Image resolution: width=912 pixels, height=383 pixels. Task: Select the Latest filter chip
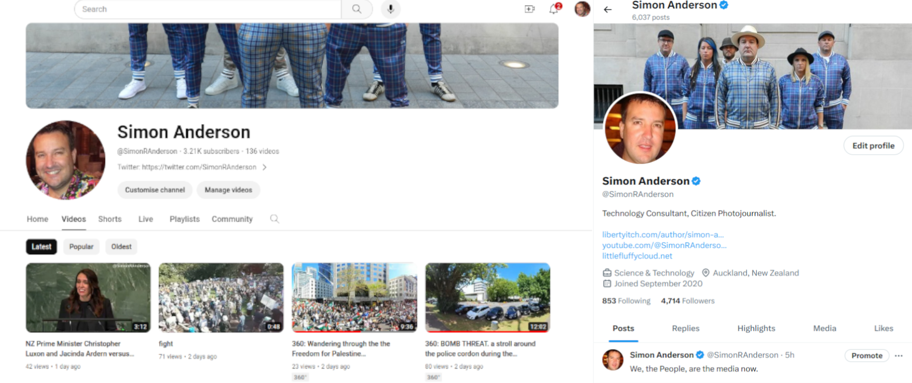[x=41, y=246]
